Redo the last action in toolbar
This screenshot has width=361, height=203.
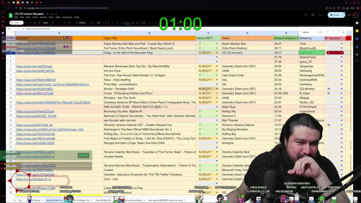30,23
